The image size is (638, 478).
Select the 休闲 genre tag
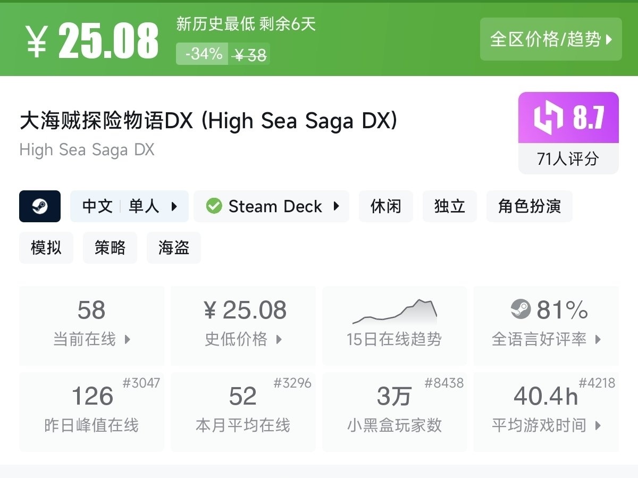point(385,206)
